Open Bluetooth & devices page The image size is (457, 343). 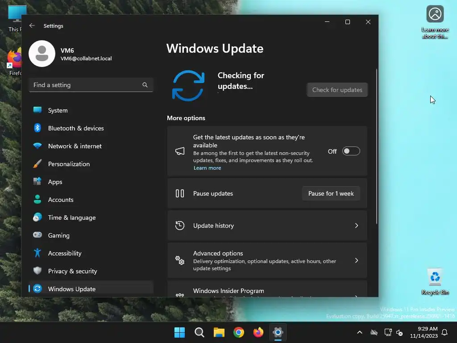pos(91,128)
